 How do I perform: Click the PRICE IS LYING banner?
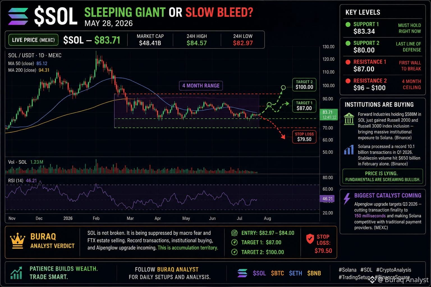pos(383,176)
